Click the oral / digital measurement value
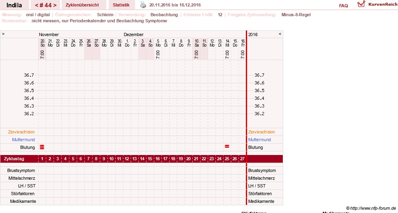This screenshot has width=398, height=213. [38, 15]
